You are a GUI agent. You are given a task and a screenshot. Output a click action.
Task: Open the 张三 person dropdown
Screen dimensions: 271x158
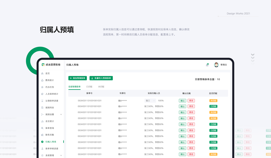click(x=150, y=101)
